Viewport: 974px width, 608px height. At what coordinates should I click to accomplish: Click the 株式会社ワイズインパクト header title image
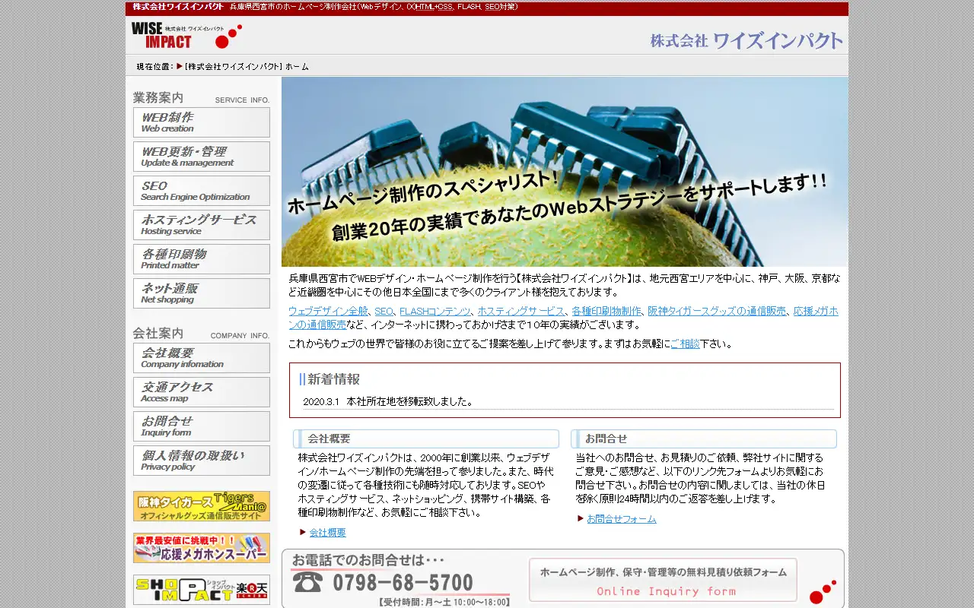pyautogui.click(x=746, y=40)
